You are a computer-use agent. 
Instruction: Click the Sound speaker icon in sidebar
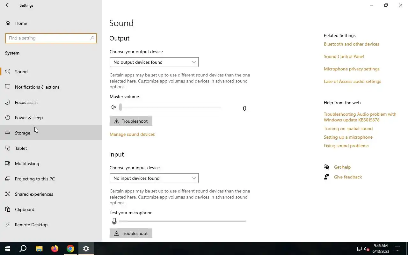8,72
